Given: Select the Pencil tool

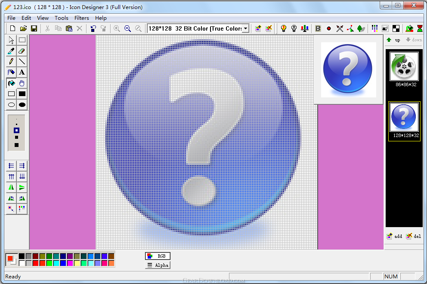Looking at the screenshot, I should 11,61.
